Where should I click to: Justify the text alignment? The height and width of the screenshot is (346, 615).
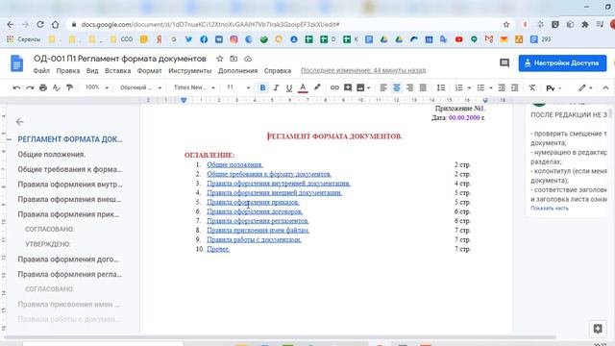pos(423,87)
